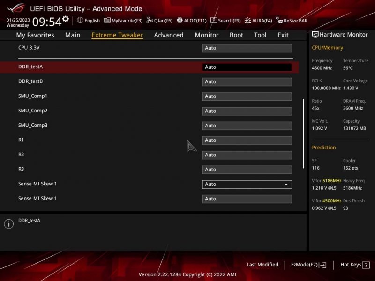
Task: Click the SMU_Comp2 Auto field
Action: 247,111
